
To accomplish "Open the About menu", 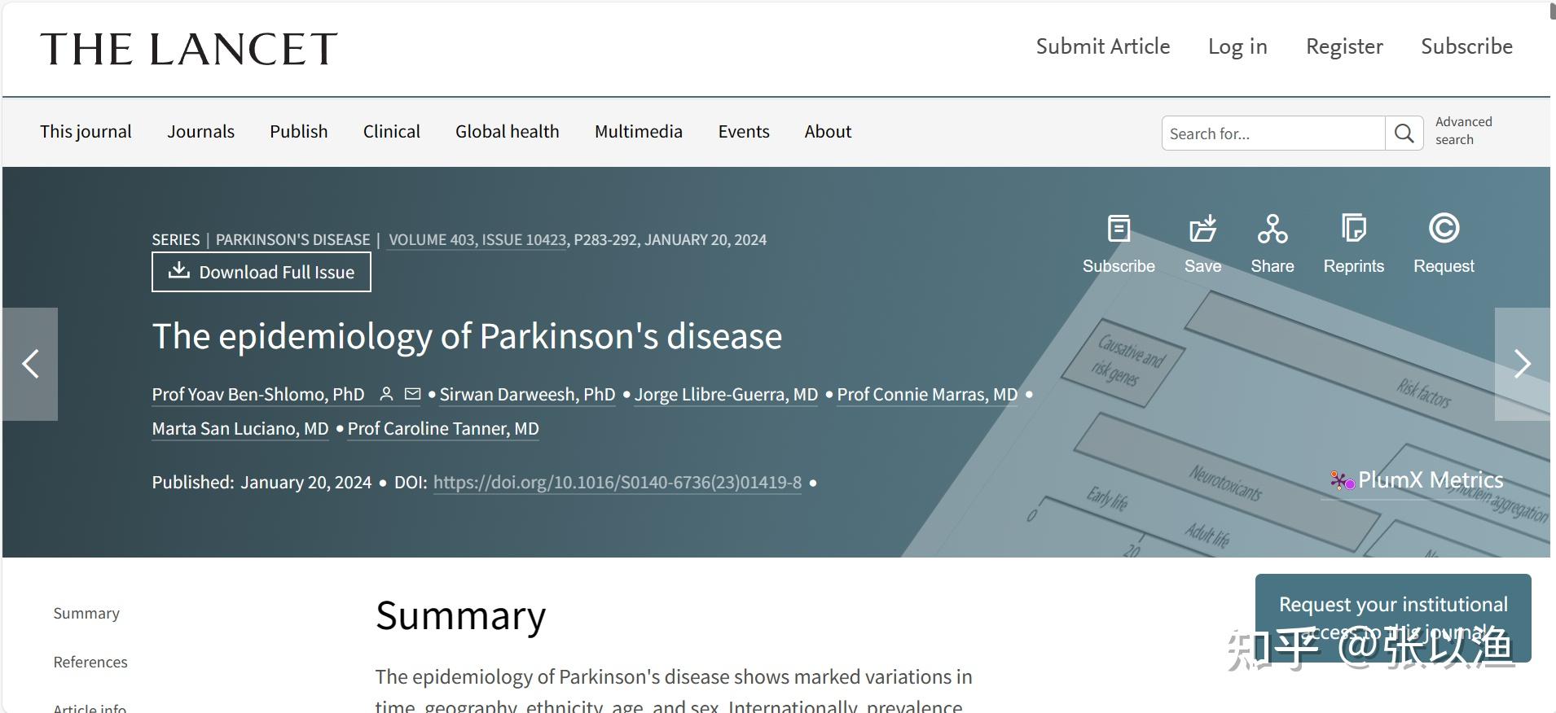I will pyautogui.click(x=828, y=131).
